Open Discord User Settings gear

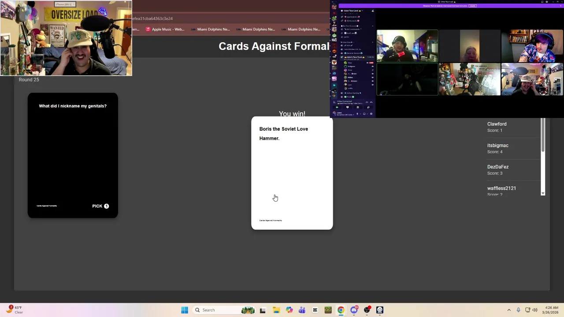[371, 114]
